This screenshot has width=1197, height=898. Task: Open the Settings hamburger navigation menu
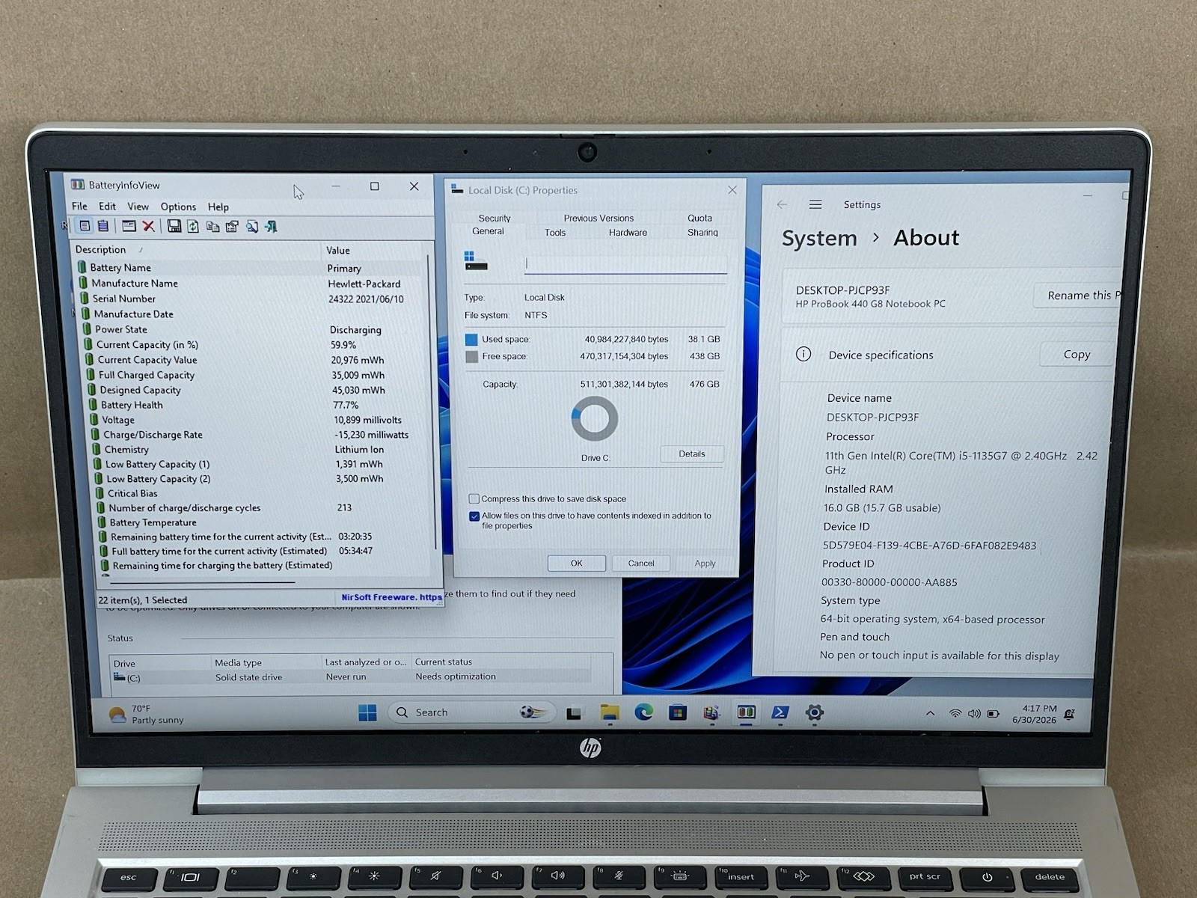(815, 204)
